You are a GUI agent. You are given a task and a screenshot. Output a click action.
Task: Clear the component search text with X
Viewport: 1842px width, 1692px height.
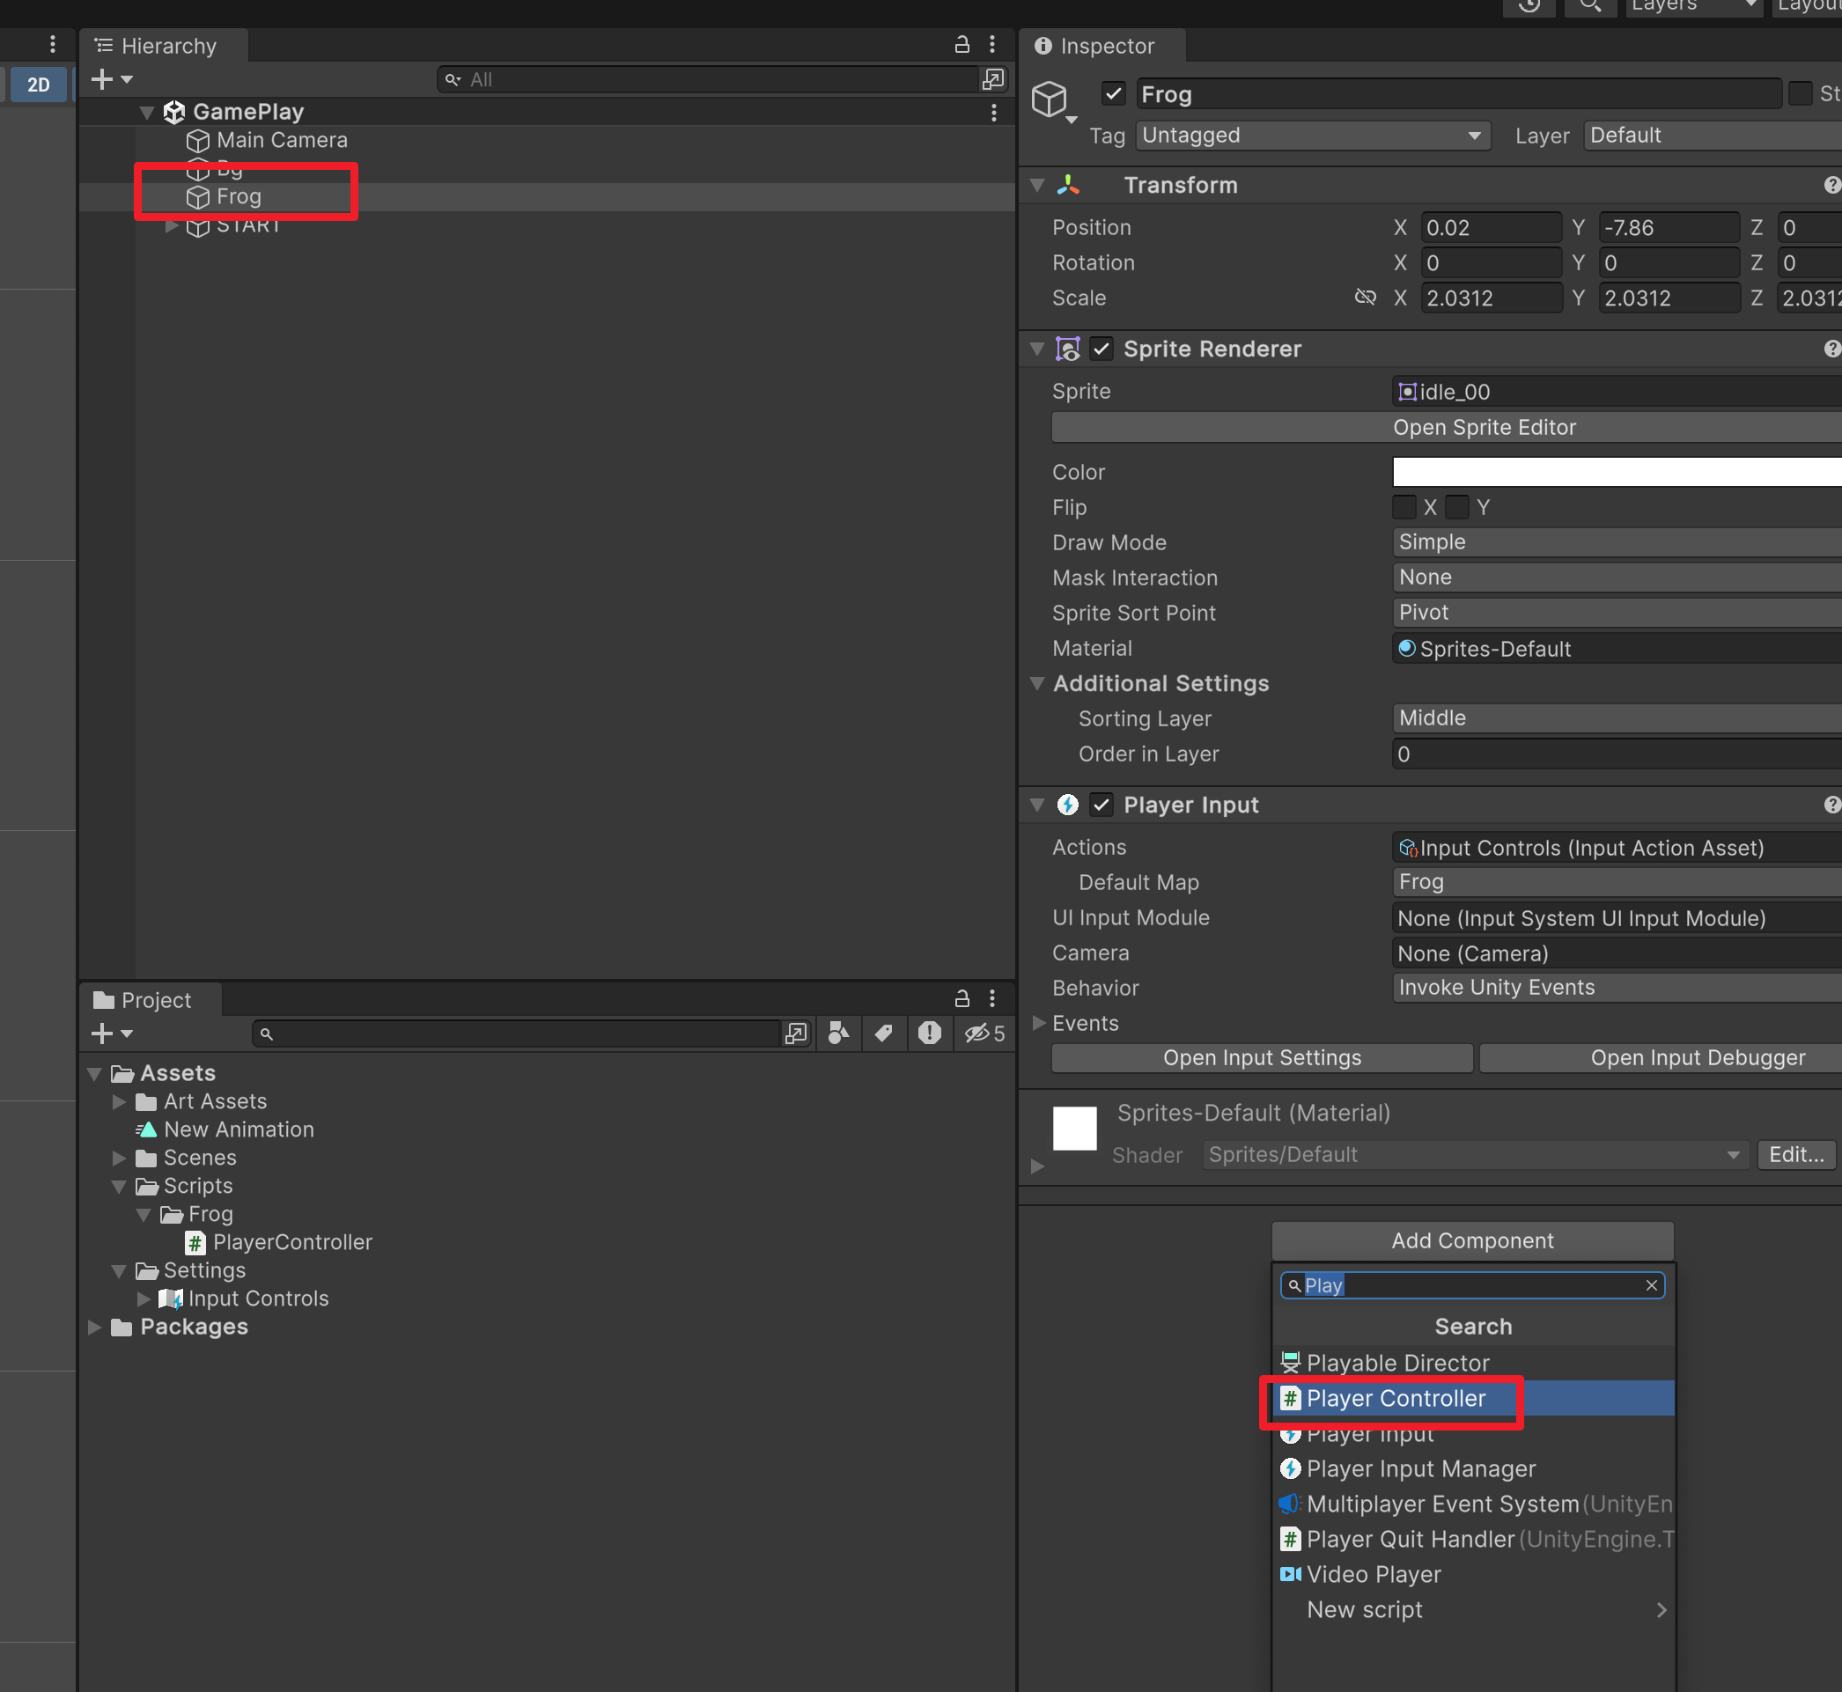click(x=1652, y=1285)
